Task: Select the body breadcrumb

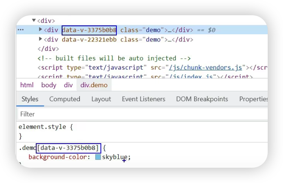Action: (48, 85)
